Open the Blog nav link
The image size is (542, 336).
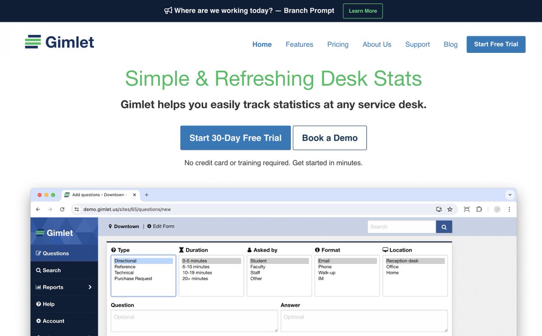pyautogui.click(x=451, y=44)
